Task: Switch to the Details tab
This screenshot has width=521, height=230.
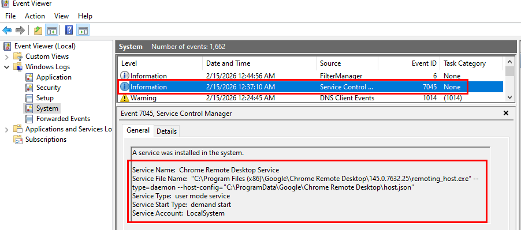Action: click(x=167, y=131)
